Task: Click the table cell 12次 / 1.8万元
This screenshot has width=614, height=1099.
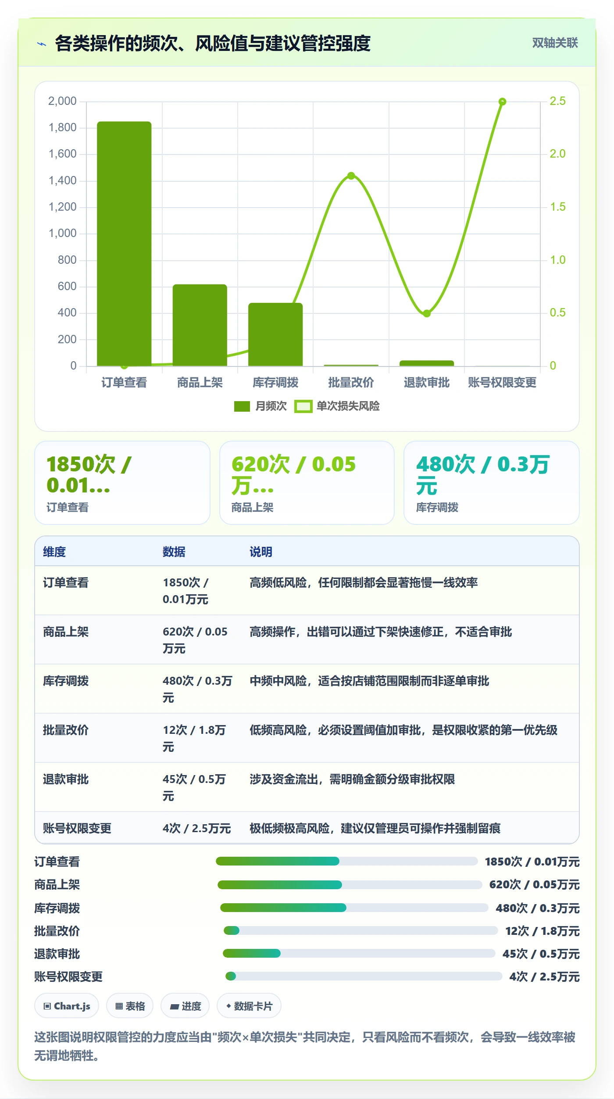Action: coord(194,738)
